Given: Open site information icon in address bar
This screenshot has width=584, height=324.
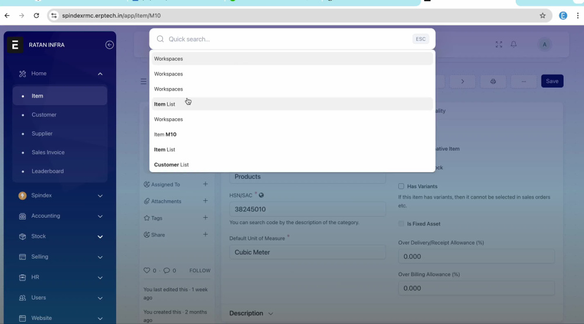Looking at the screenshot, I should 54,16.
